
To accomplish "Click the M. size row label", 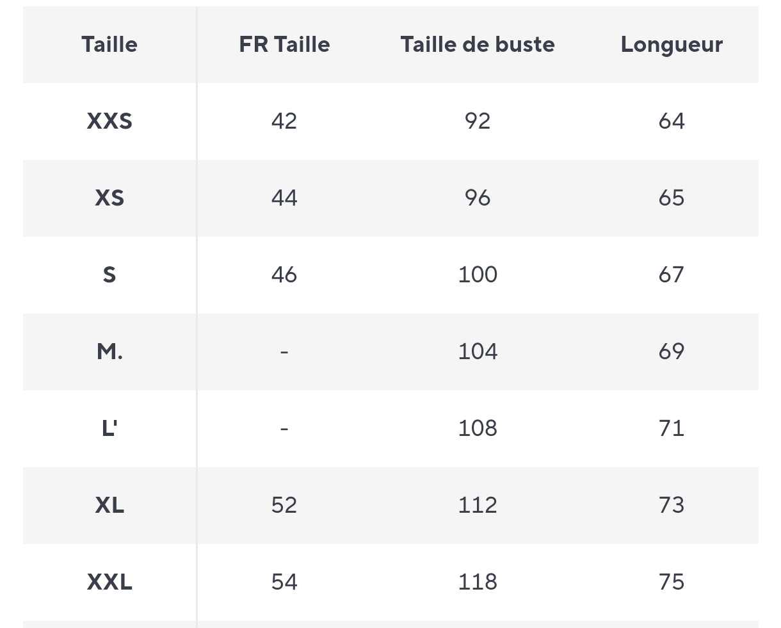I will (x=109, y=351).
